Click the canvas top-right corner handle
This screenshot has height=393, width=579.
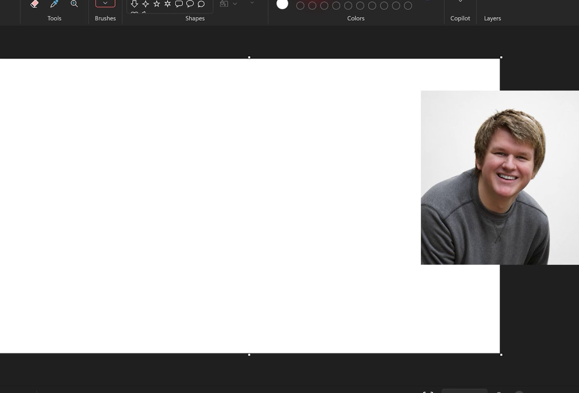[501, 57]
